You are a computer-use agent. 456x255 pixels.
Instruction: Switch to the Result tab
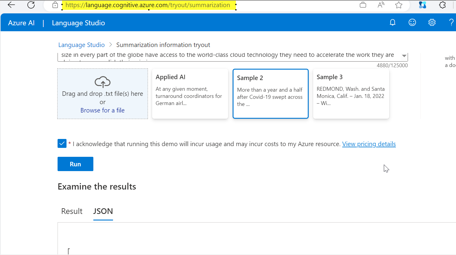pos(72,211)
